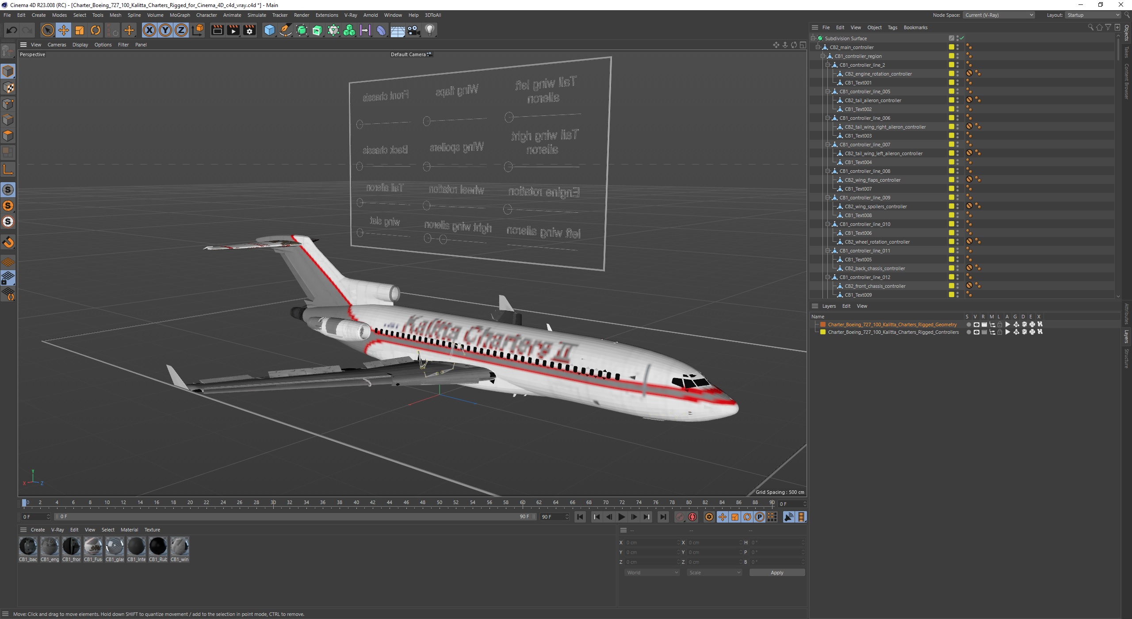Viewport: 1132px width, 619px height.
Task: Toggle lock on Geometry layer
Action: coord(1000,325)
